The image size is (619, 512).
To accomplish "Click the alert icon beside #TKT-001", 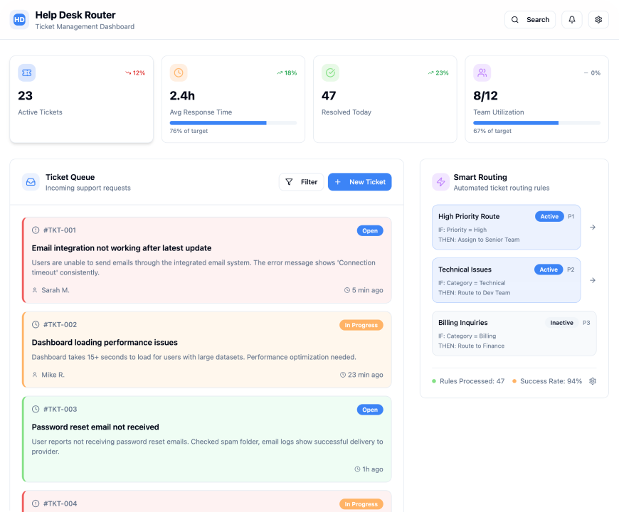I will pos(36,230).
